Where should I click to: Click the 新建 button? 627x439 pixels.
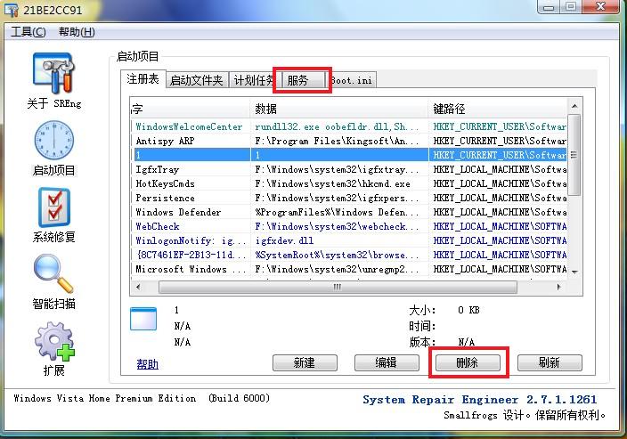305,362
